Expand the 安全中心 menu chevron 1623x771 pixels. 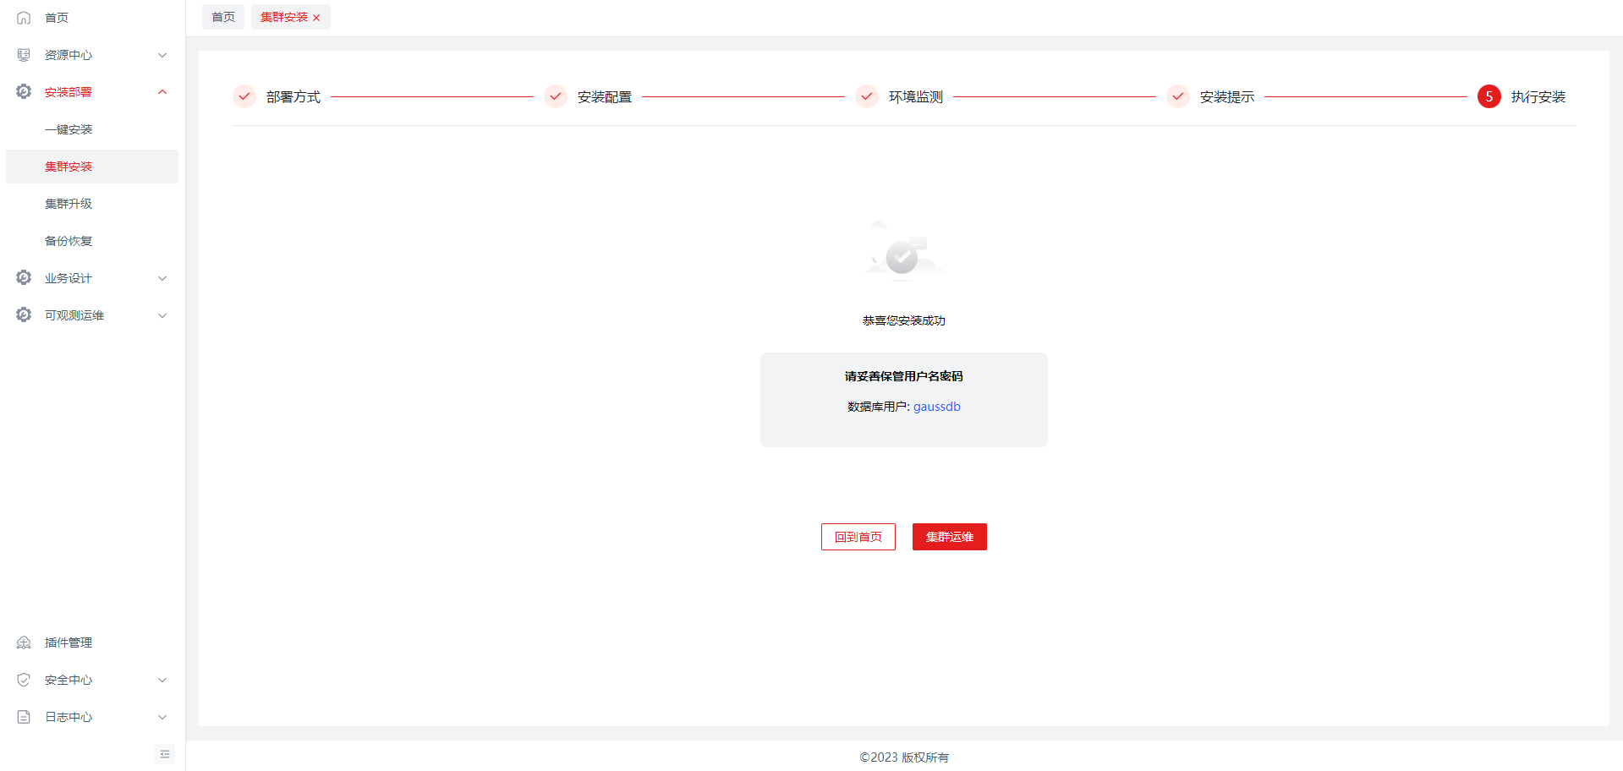point(162,680)
